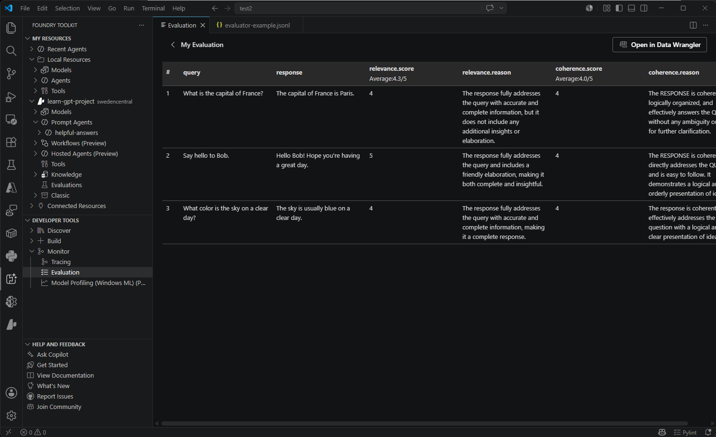
Task: Expand the helpful-answers agent
Action: coord(39,133)
